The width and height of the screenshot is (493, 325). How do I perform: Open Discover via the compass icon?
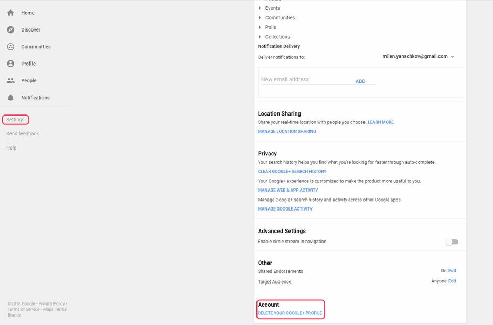(x=10, y=30)
